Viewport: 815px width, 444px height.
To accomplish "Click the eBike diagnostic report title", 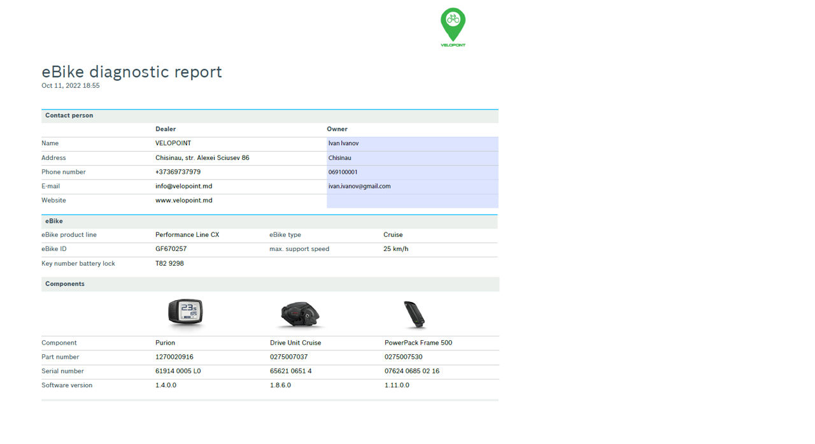I will [132, 71].
